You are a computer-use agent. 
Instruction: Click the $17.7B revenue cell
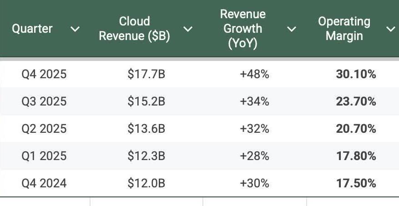coord(146,74)
